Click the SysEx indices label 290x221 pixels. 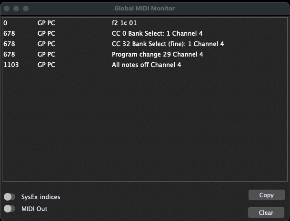point(40,197)
